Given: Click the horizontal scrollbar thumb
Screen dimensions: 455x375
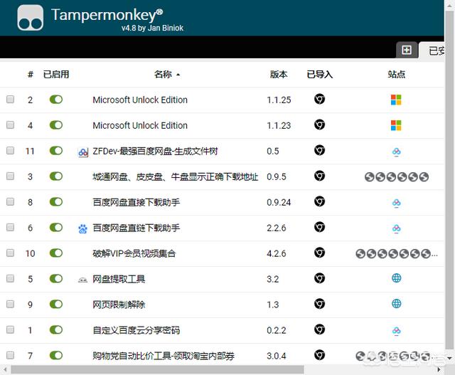Looking at the screenshot, I should pos(157,370).
